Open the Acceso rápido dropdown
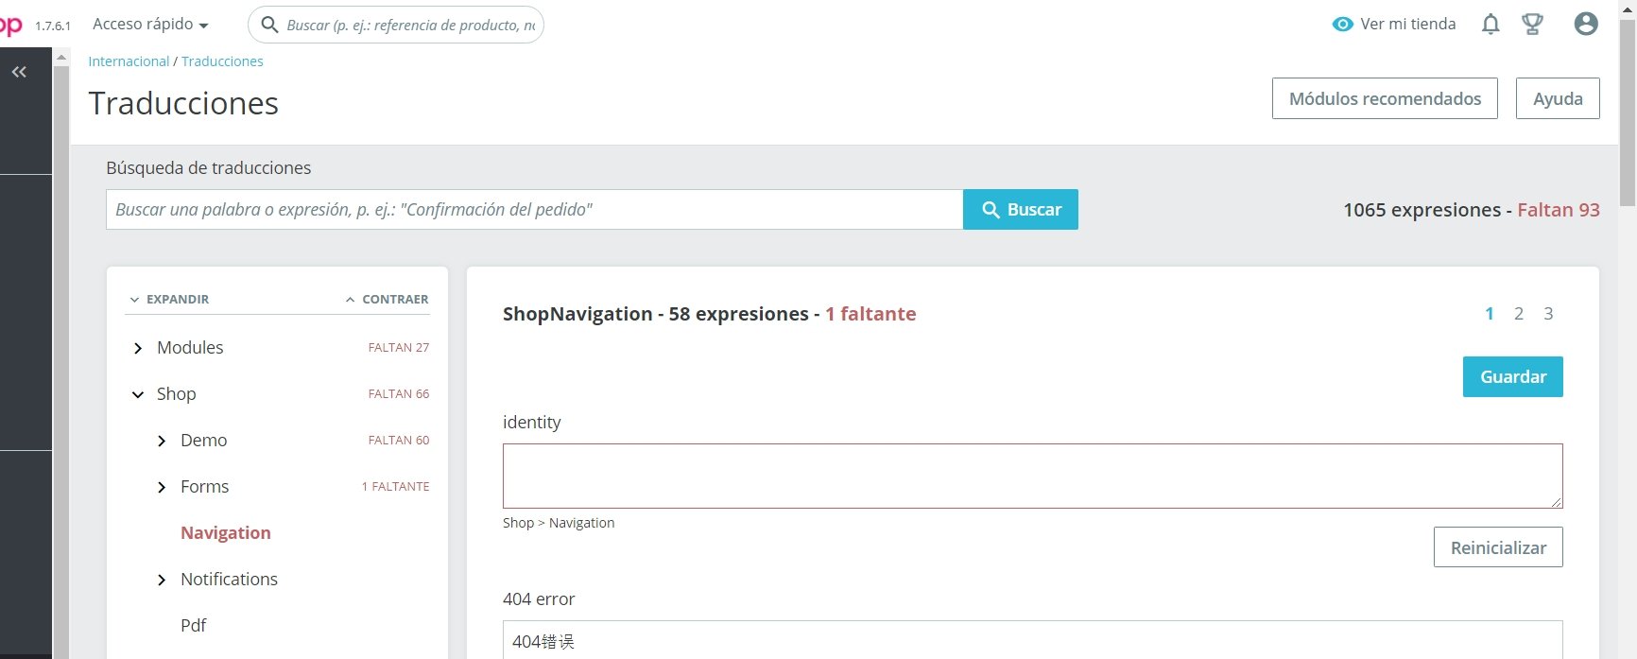The height and width of the screenshot is (659, 1637). (x=150, y=25)
